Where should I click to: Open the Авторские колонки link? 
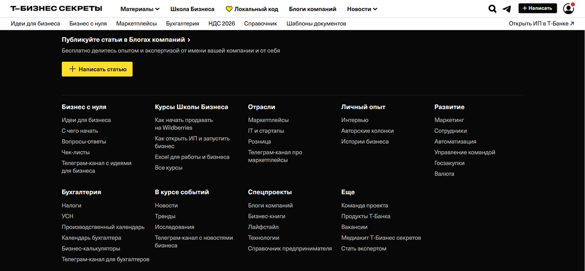click(367, 131)
